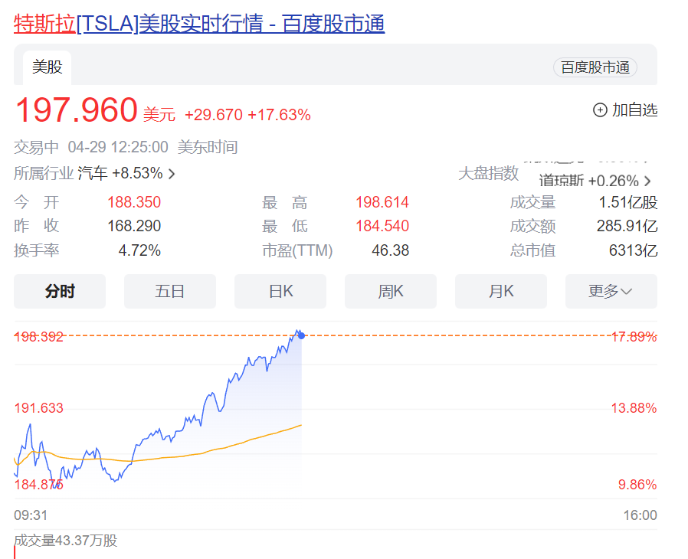
Task: Expand the 汽车 industry chevron arrow
Action: click(x=172, y=174)
